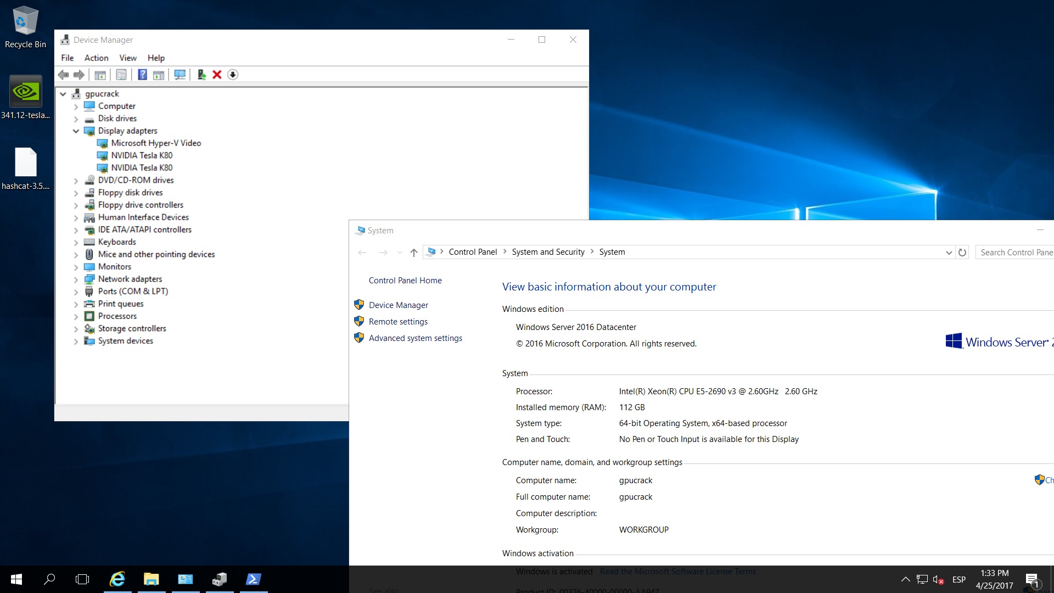Click the disable device down-arrow icon

point(233,75)
